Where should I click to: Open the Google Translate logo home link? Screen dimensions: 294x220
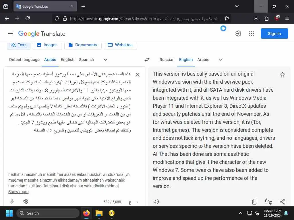pos(42,34)
